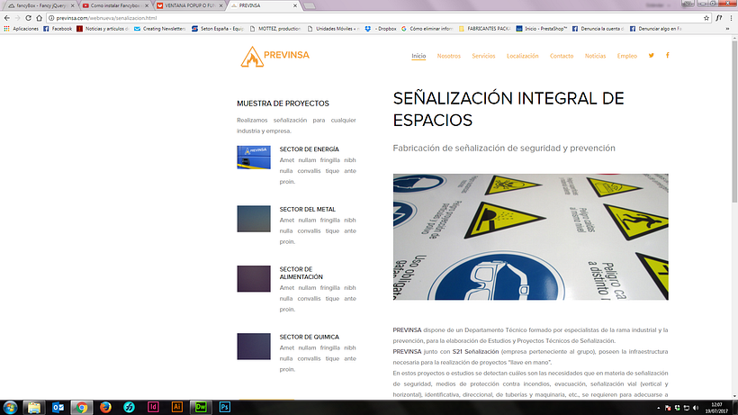Open the Contacto menu item
This screenshot has width=738, height=415.
(562, 56)
